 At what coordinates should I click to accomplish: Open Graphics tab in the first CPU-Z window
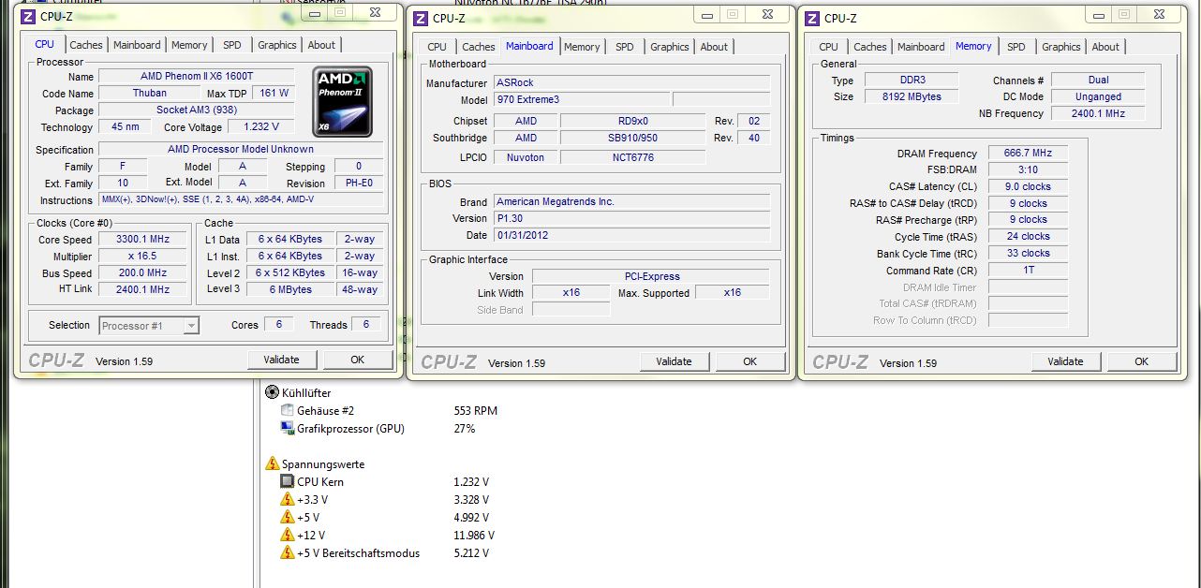point(277,45)
